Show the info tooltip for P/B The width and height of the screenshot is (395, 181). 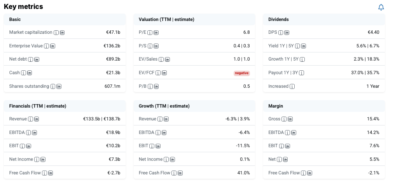click(150, 86)
